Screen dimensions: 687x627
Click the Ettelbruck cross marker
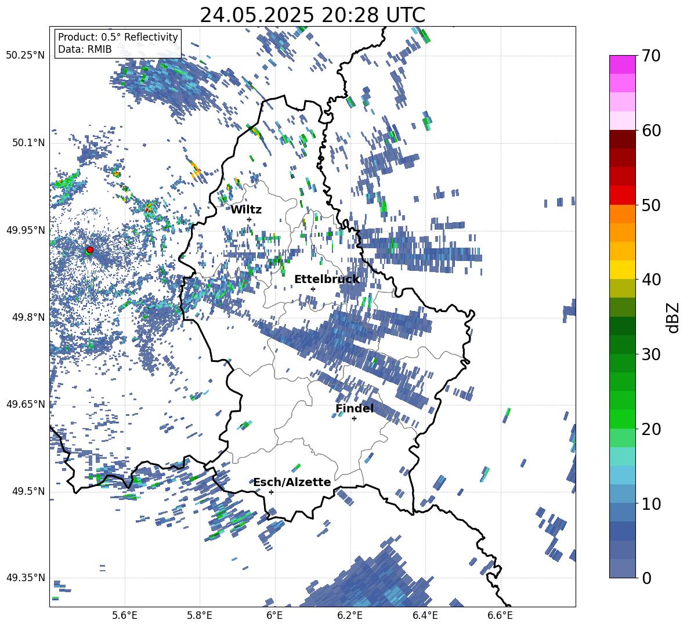[x=313, y=289]
